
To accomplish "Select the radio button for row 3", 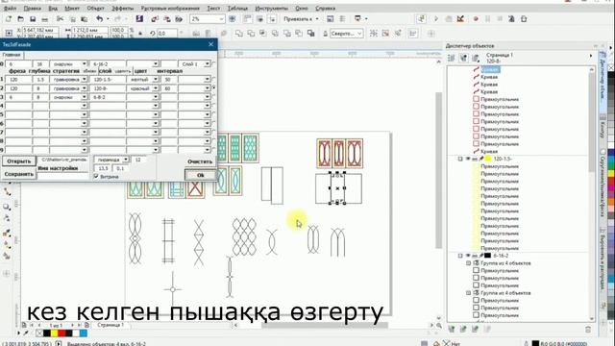I will click(214, 97).
